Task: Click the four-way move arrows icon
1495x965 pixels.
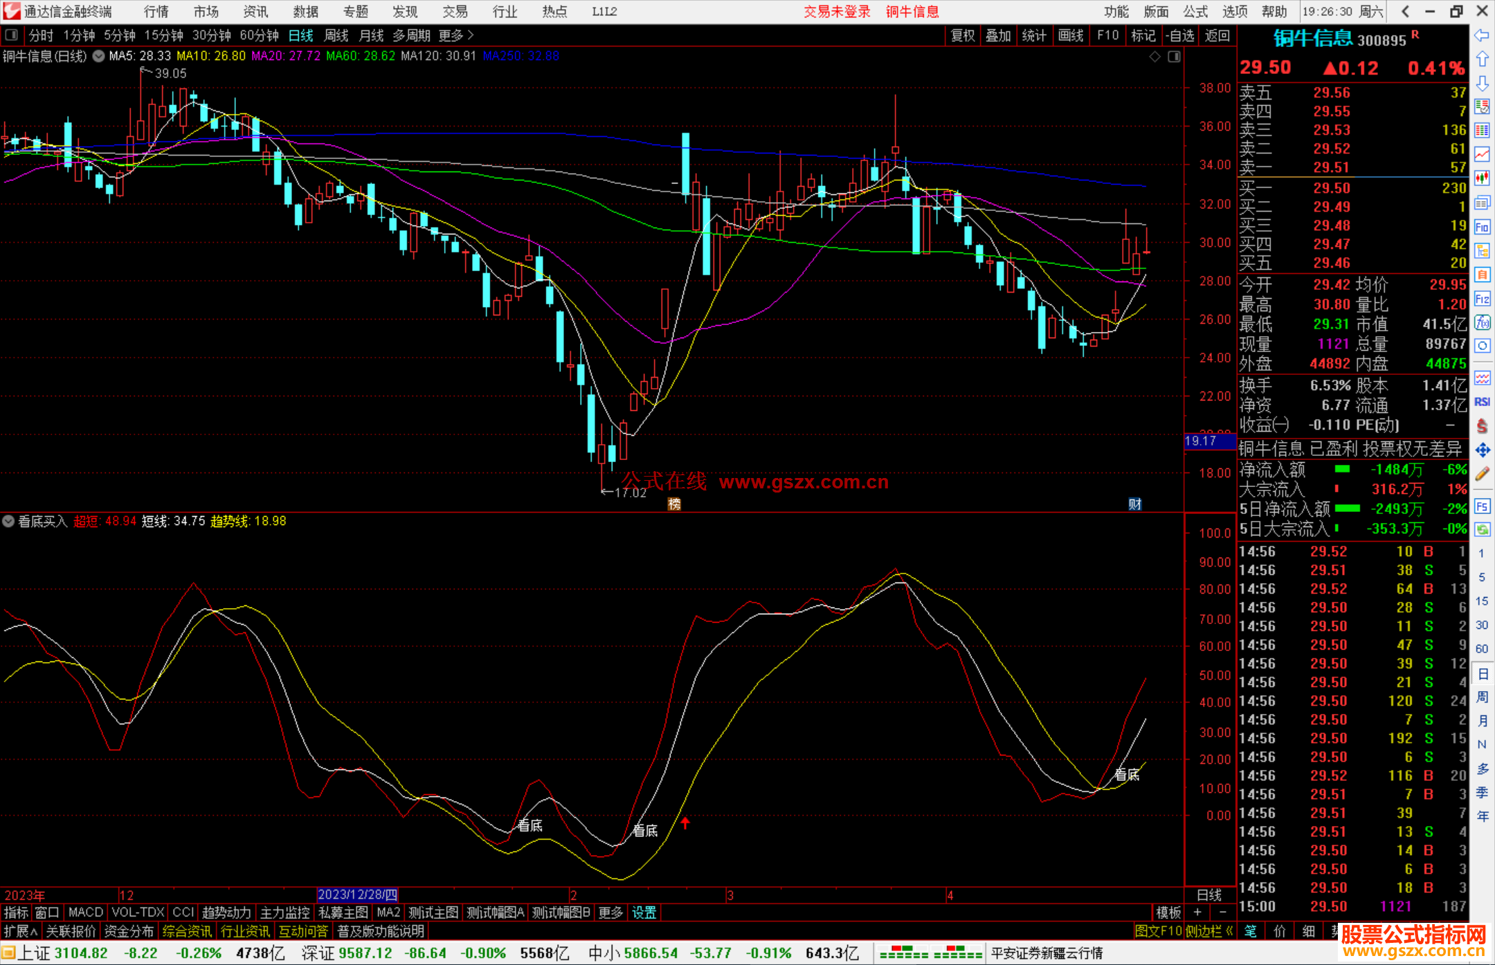Action: 1482,450
